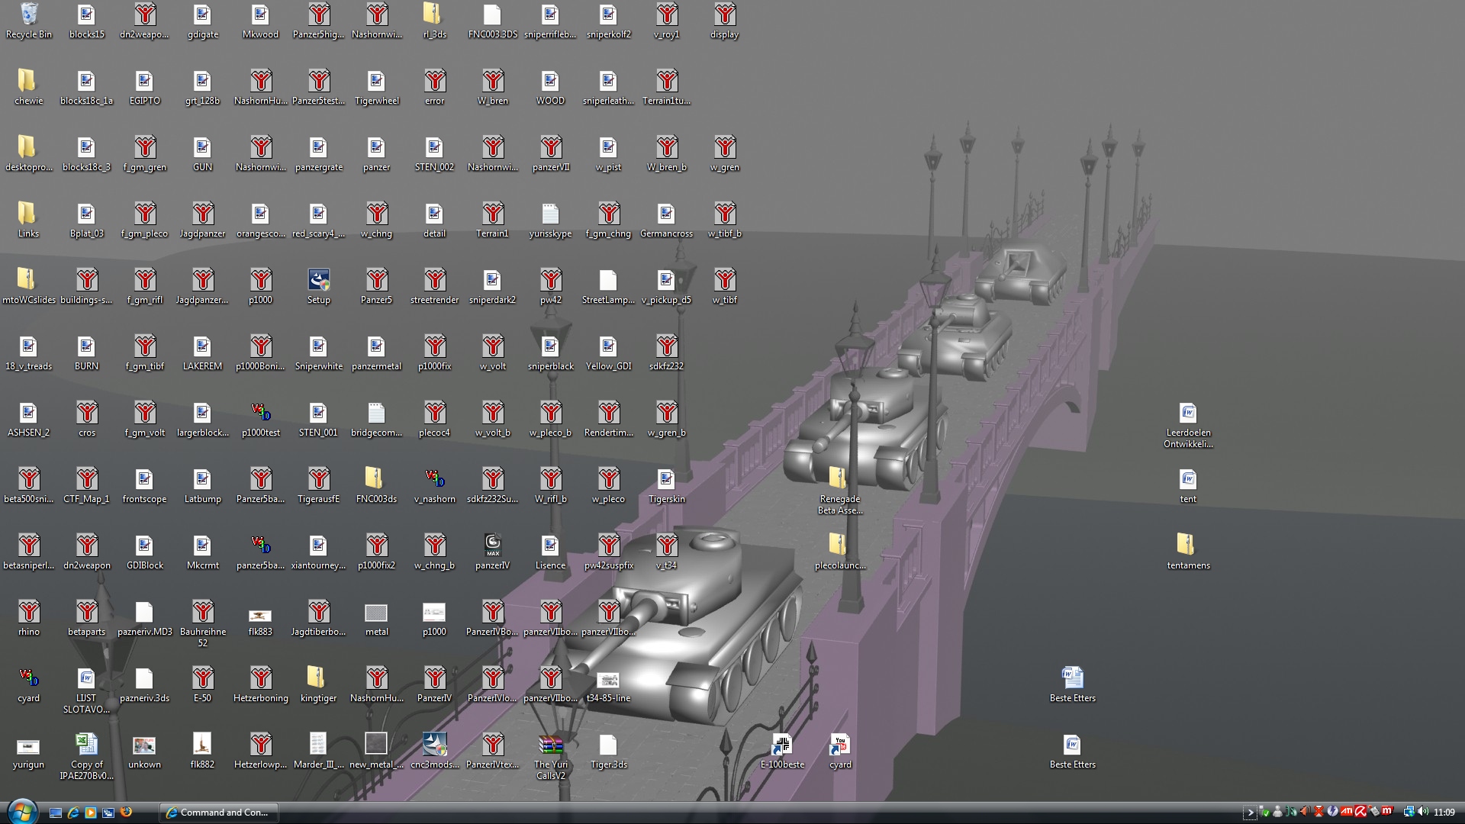The image size is (1465, 824).
Task: Click the volume speaker tray icon
Action: pos(1423,812)
